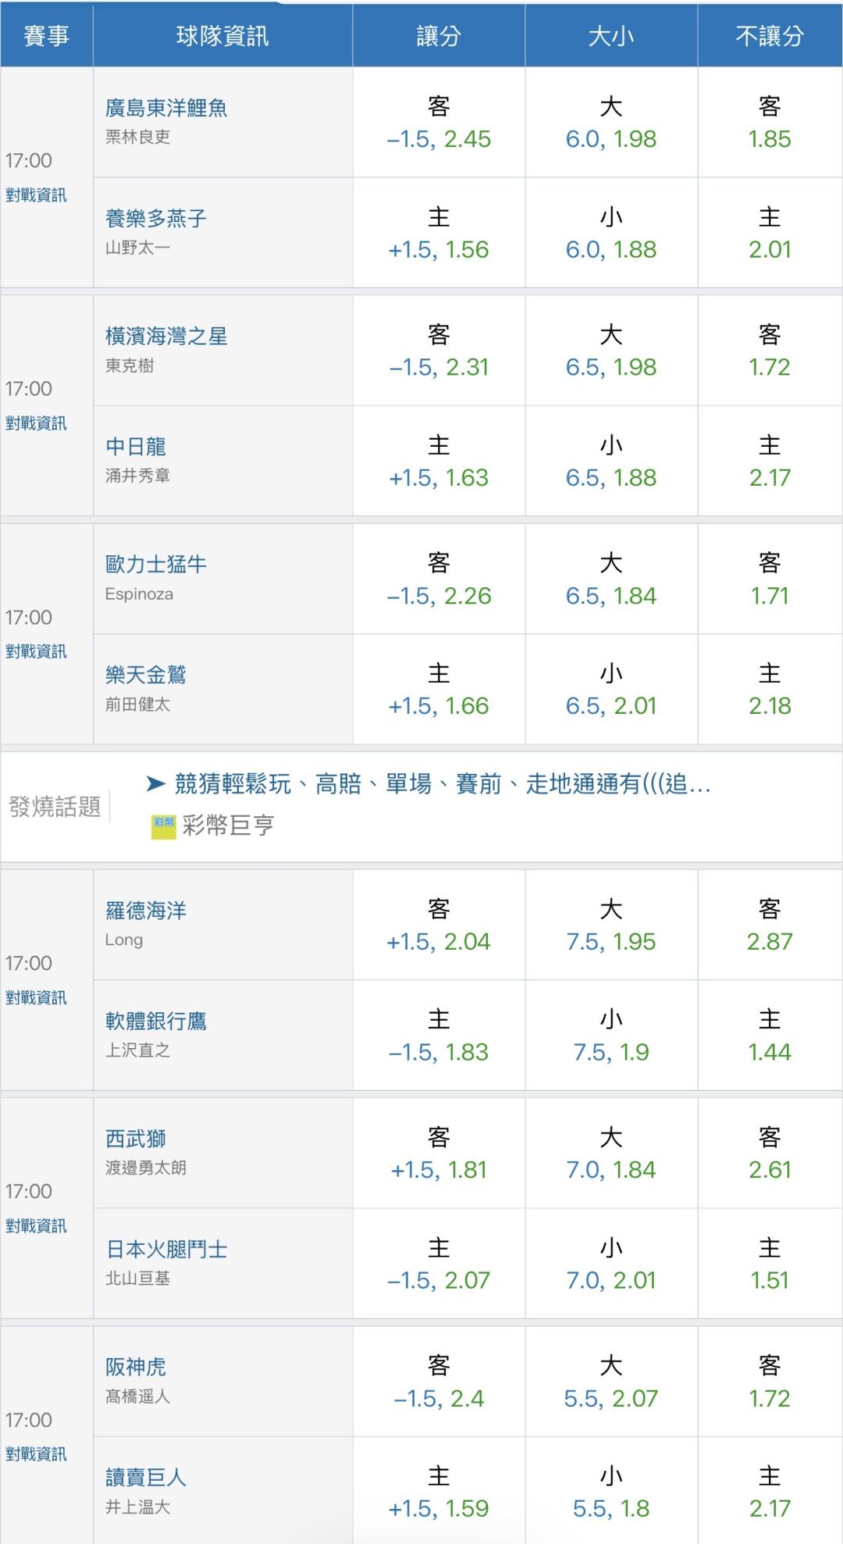Select under 6.5 at 2.01 for 樂天金鷲

tap(611, 690)
